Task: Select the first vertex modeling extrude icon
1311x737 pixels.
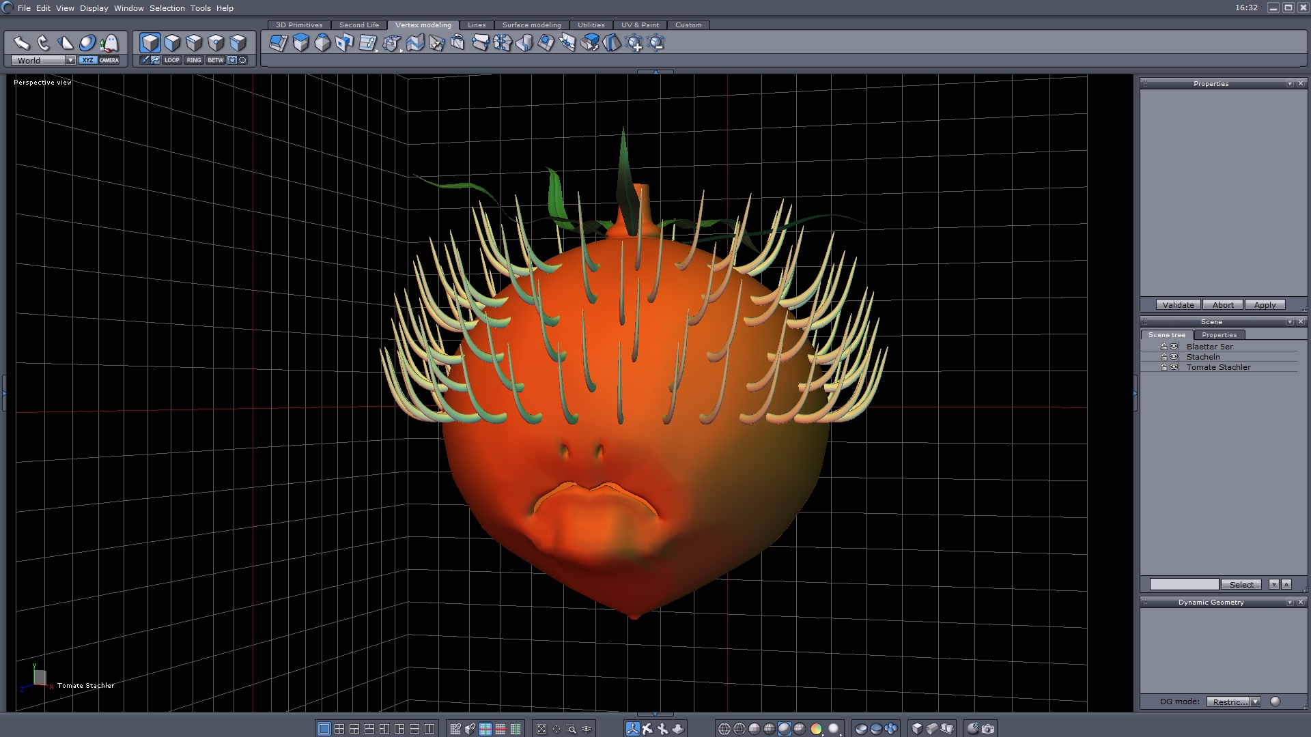Action: pos(278,43)
